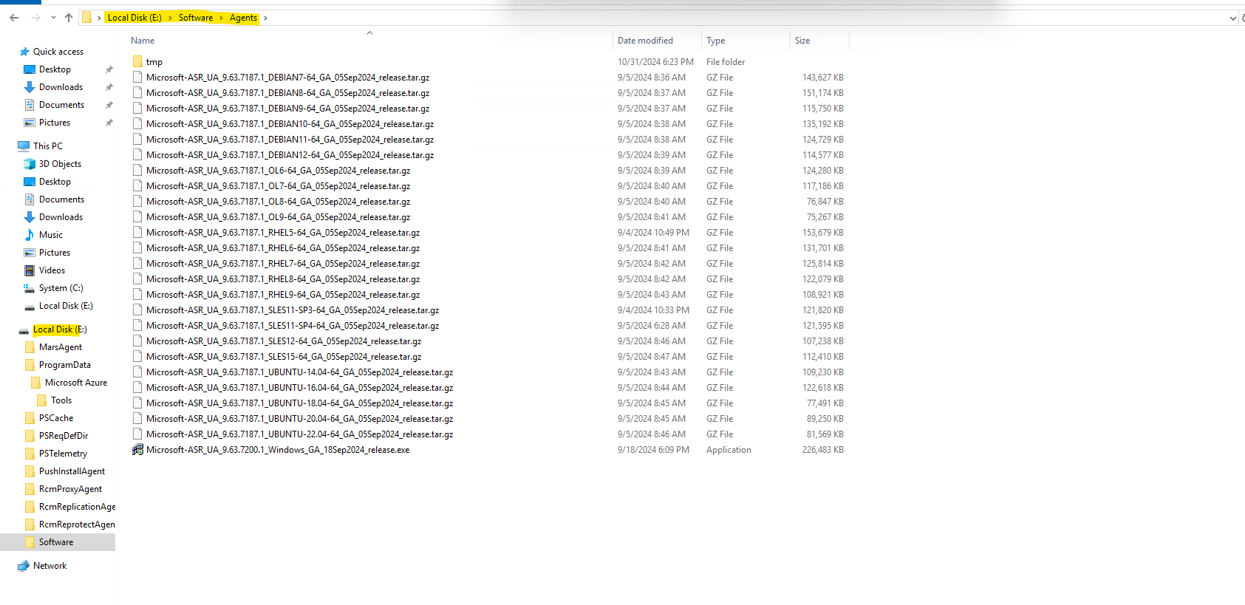
Task: Open PushInstallAgent folder in tree
Action: (72, 471)
